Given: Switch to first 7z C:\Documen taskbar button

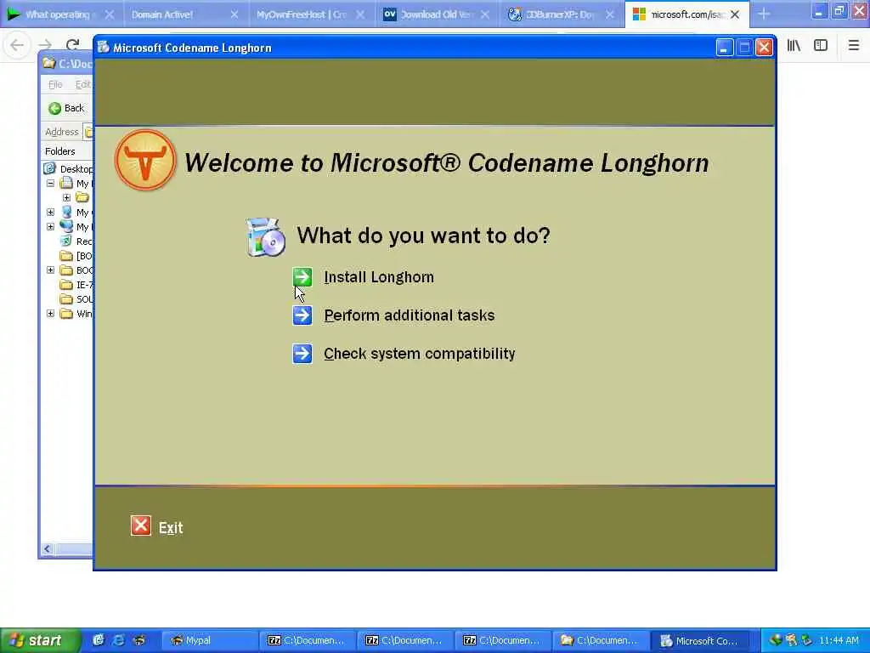Looking at the screenshot, I should click(x=307, y=640).
